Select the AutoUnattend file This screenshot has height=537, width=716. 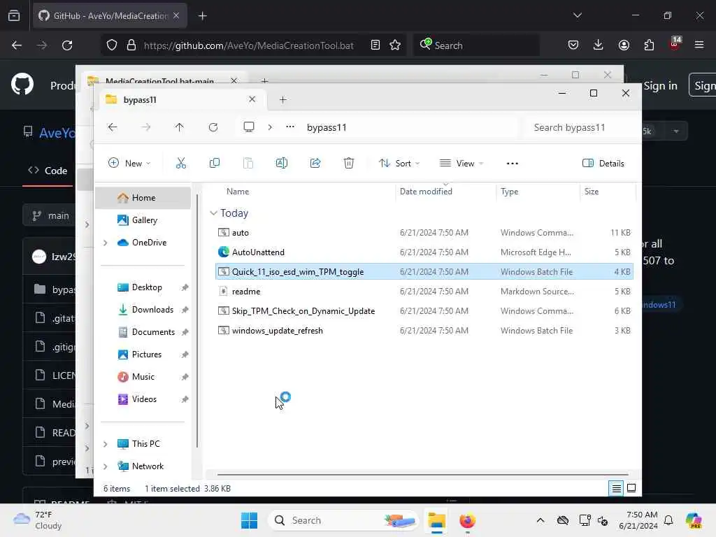point(424,252)
